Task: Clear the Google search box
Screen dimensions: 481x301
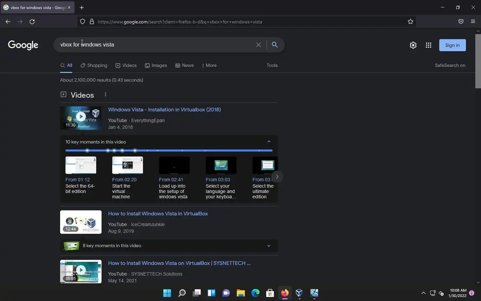Action: pos(258,45)
